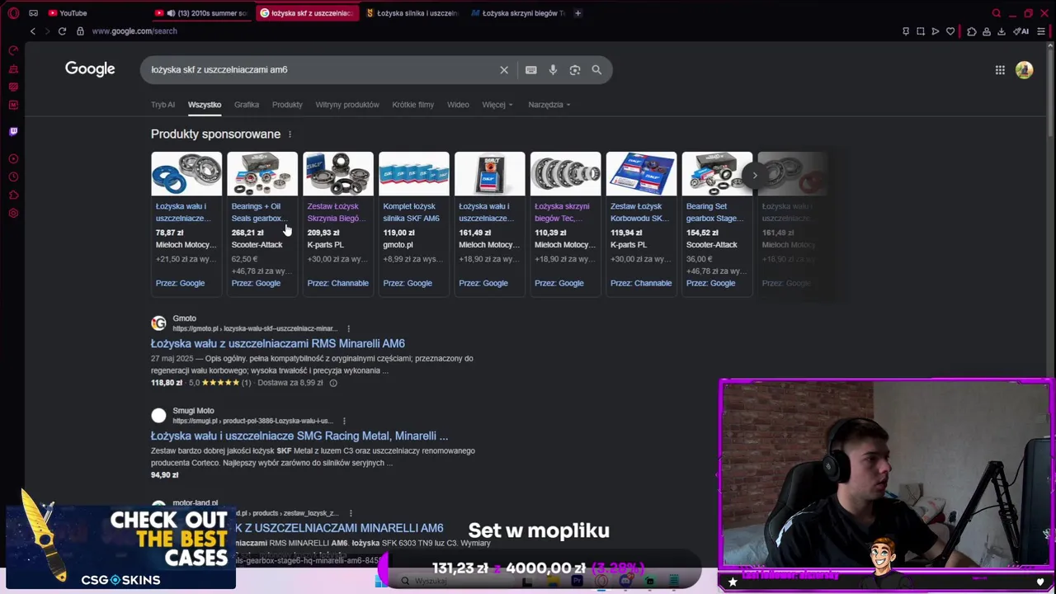
Task: Open History clock icon in sidebar
Action: 13,177
